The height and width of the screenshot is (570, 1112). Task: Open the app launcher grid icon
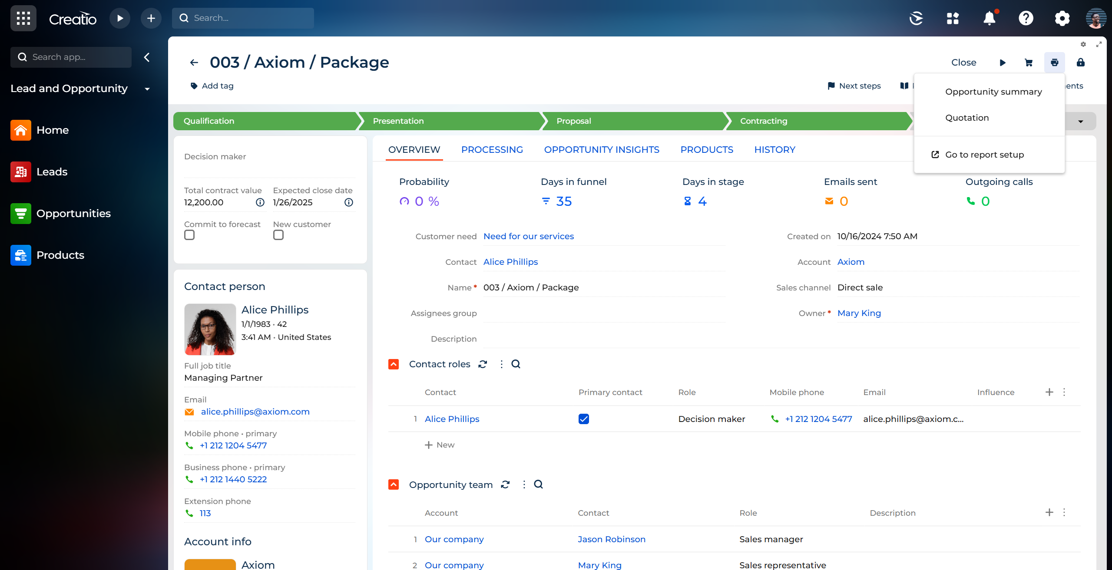pos(23,18)
